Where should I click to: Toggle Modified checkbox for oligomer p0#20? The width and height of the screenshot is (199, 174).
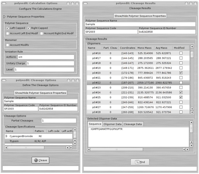[x=181, y=73]
